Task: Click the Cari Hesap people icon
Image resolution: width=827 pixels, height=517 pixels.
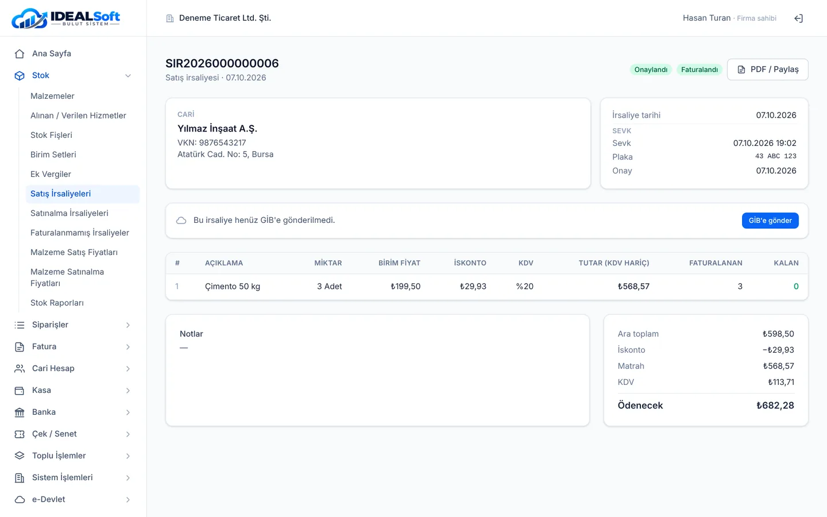Action: (x=20, y=368)
